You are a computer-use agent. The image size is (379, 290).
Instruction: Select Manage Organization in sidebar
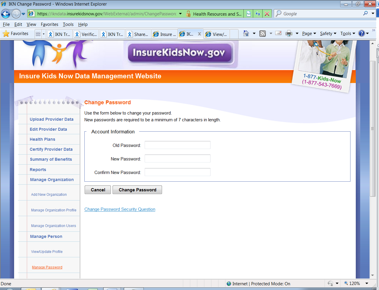click(52, 180)
